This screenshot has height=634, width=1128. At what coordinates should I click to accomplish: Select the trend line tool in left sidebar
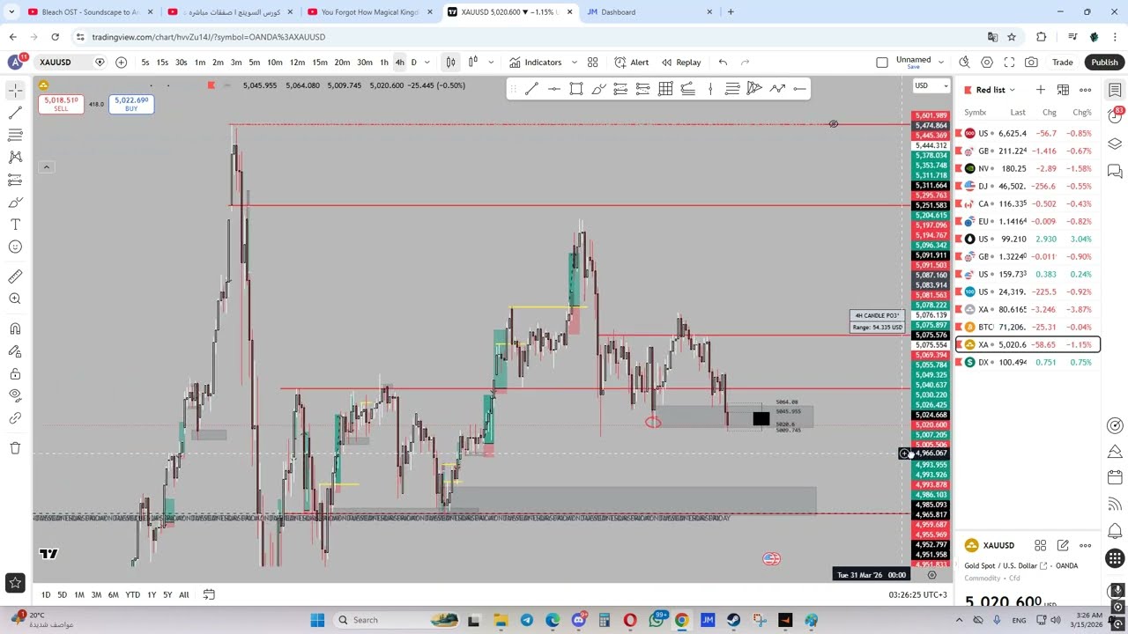(15, 113)
